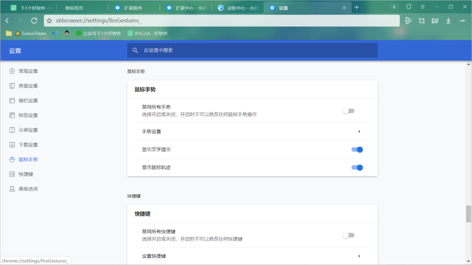Open the 公众号下1个好软件 bookmark
The width and height of the screenshot is (472, 265).
point(98,33)
